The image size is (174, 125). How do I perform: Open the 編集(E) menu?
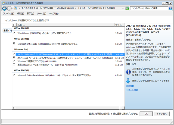point(20,14)
